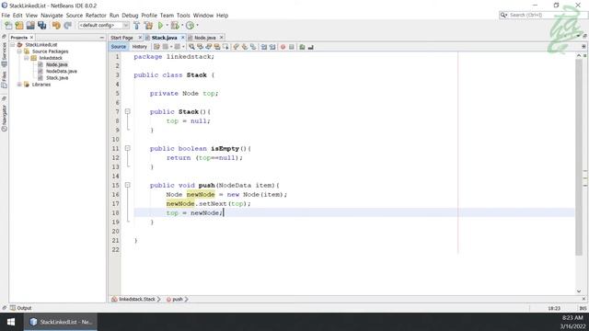This screenshot has width=589, height=331.
Task: Collapse the Source Packages node
Action: 19,51
